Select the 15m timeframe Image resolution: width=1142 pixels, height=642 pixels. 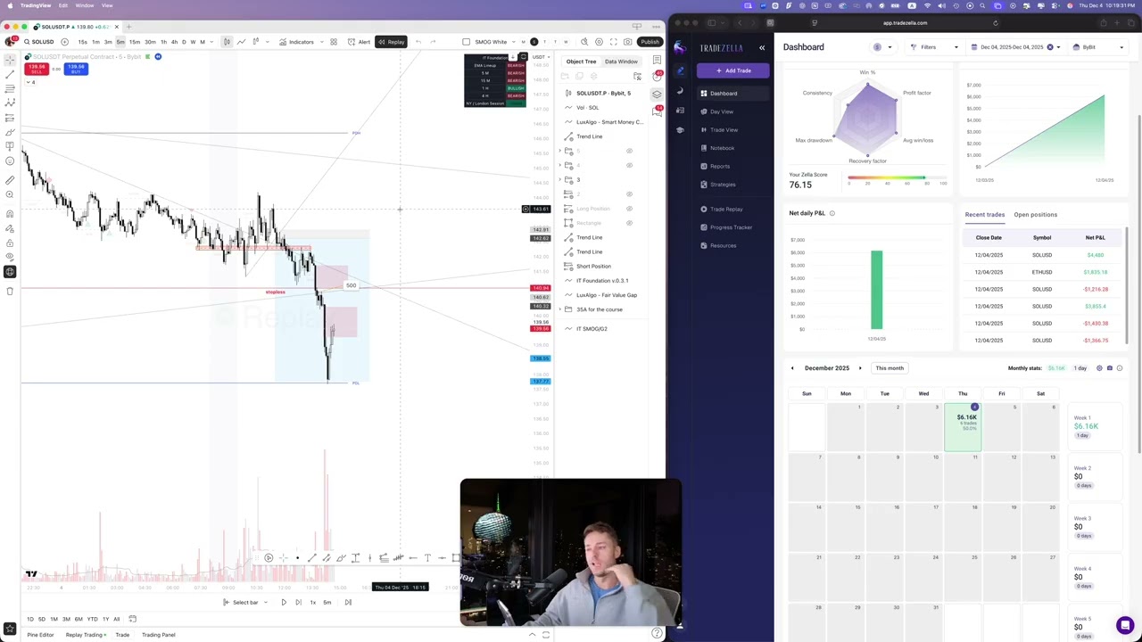pos(134,42)
